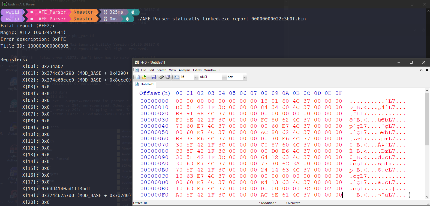Screen dimensions: 430x206
Task: Click the Offset: 100 status bar field
Action: [x=150, y=203]
